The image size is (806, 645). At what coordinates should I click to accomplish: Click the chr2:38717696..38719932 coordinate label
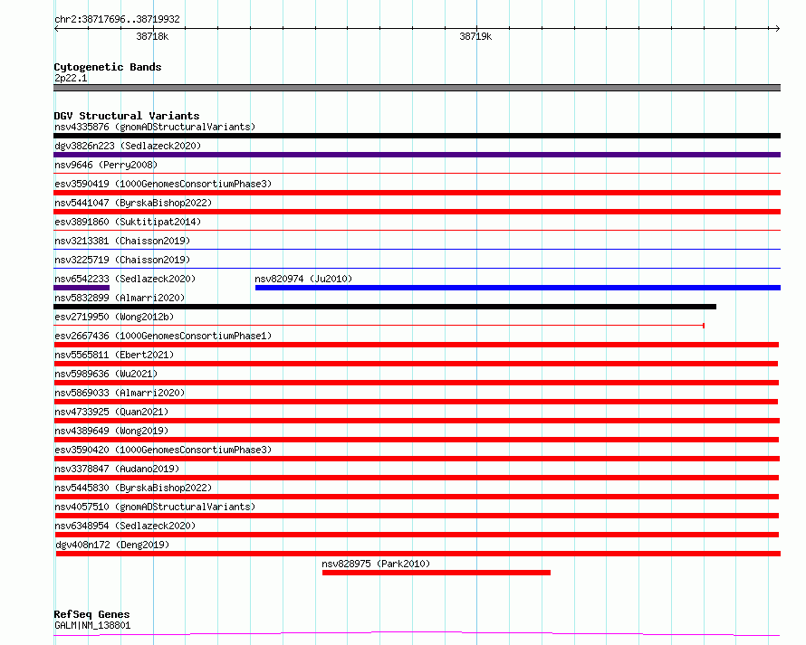[x=117, y=19]
